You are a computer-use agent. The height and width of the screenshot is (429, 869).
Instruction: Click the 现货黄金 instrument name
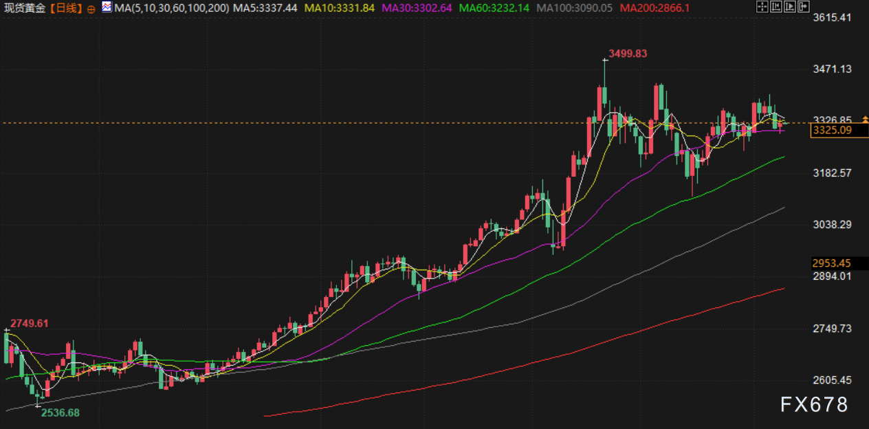tap(25, 8)
